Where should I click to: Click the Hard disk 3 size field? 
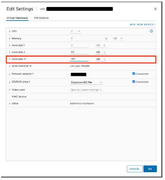point(79,59)
